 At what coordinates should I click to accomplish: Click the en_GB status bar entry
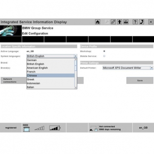click(x=143, y=128)
